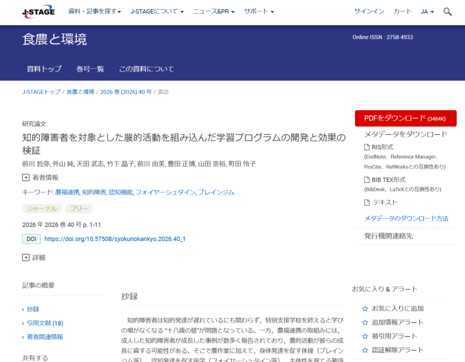Open the サポート dropdown menu

pyautogui.click(x=259, y=11)
